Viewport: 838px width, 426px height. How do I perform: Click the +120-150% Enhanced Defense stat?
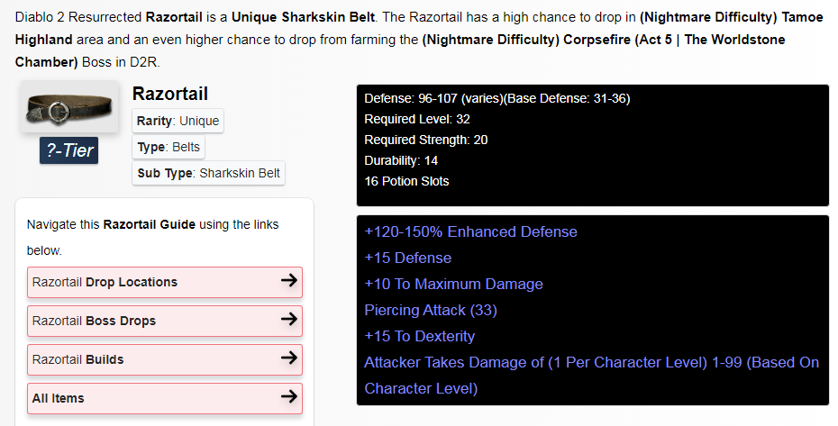471,231
